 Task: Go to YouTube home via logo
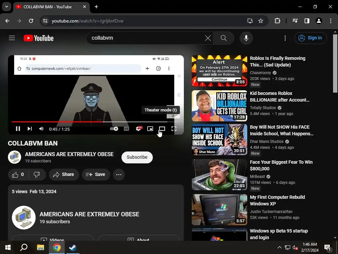click(39, 38)
